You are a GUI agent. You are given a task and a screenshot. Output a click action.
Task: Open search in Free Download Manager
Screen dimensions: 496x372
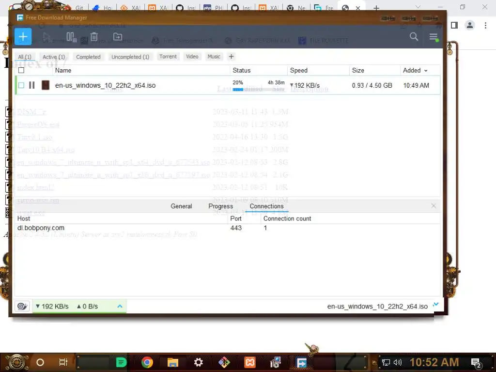pyautogui.click(x=414, y=37)
